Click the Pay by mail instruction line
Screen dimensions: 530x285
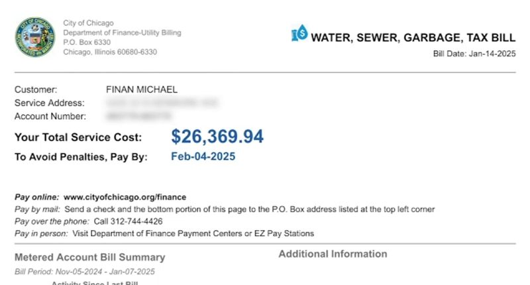point(224,209)
